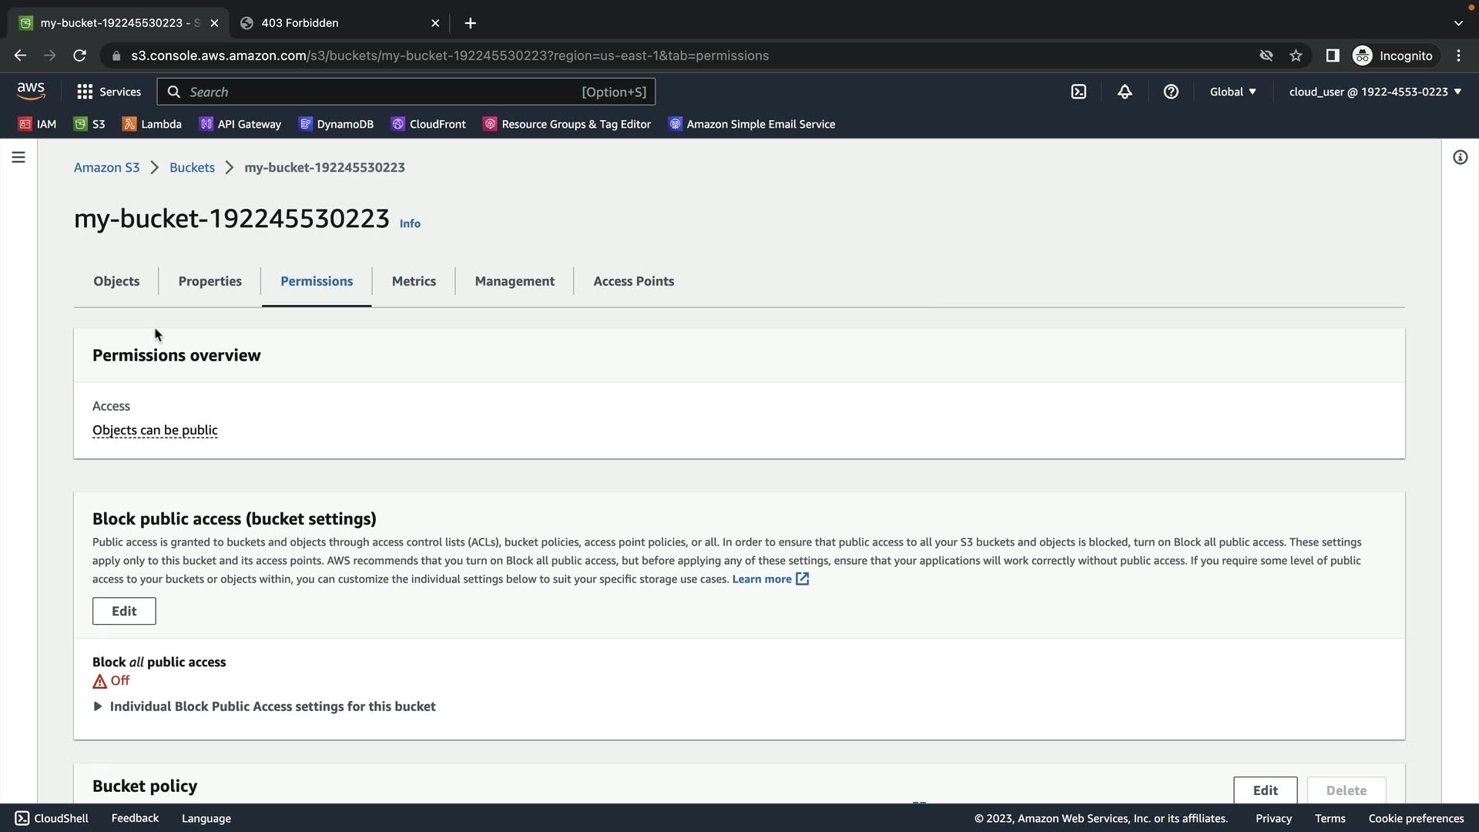The width and height of the screenshot is (1479, 832).
Task: Edit the Block public access settings
Action: [x=124, y=611]
